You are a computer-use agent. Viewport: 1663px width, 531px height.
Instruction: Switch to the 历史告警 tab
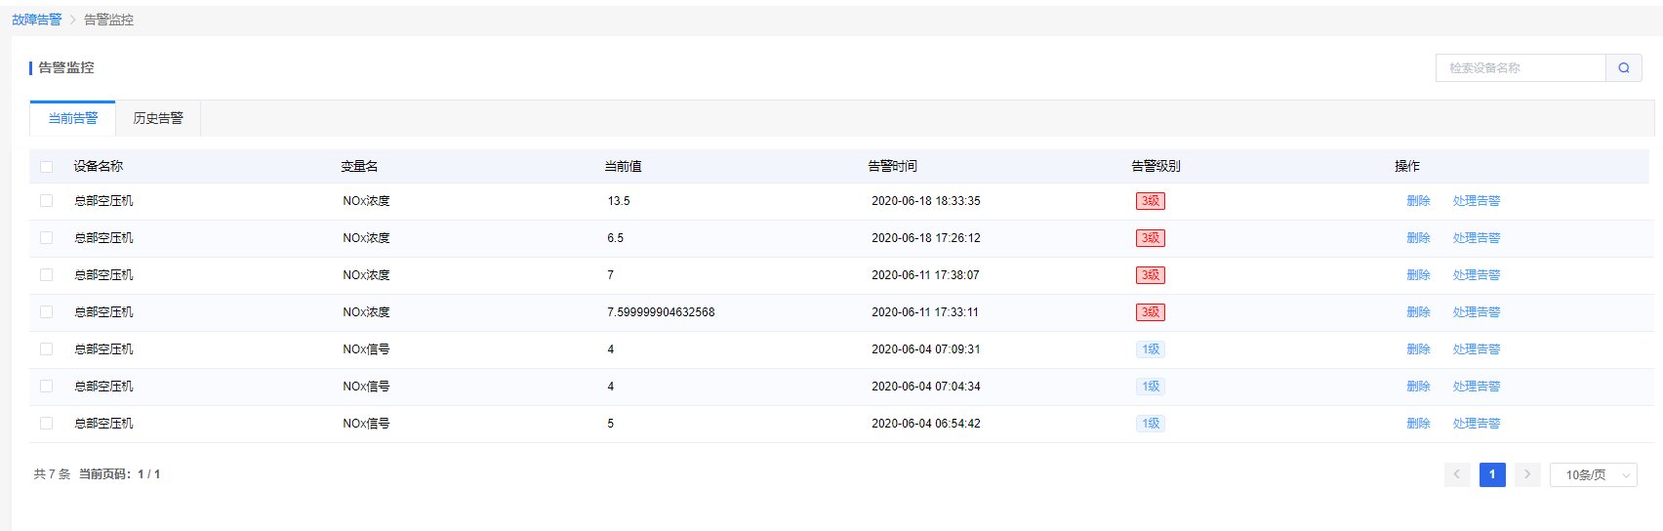pos(158,118)
